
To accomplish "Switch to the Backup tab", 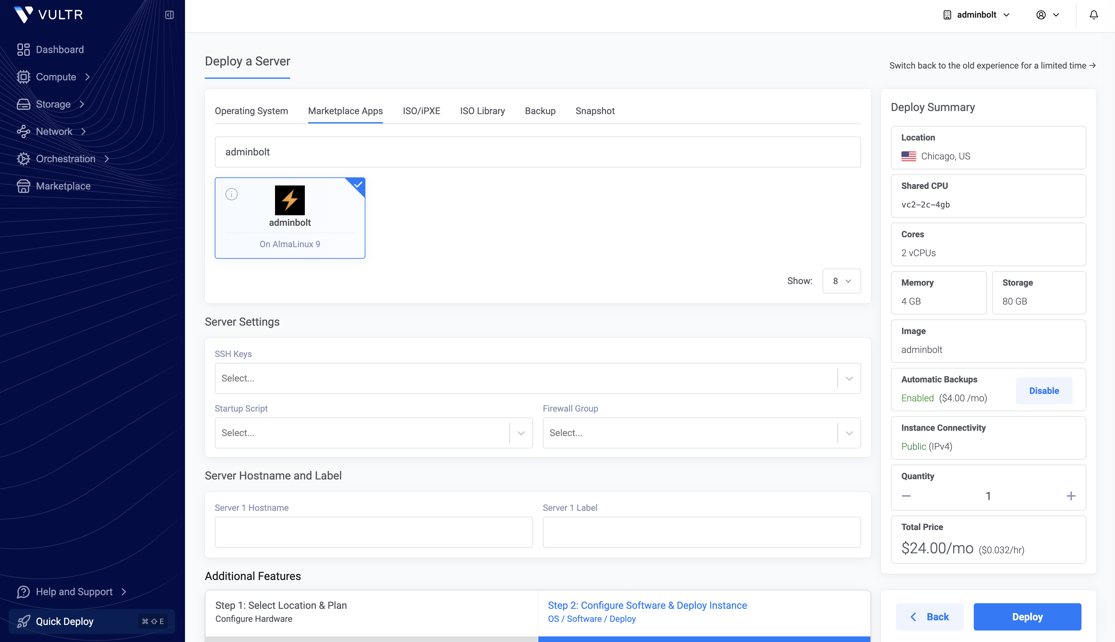I will [x=540, y=111].
